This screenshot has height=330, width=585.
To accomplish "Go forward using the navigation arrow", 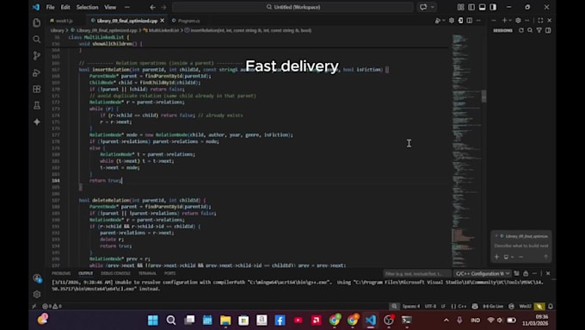I will coord(163,7).
